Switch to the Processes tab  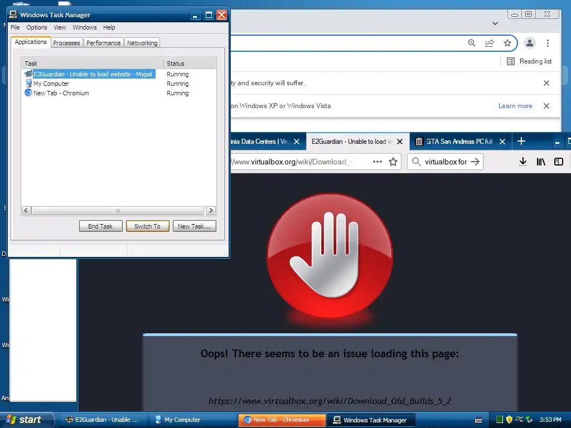66,43
